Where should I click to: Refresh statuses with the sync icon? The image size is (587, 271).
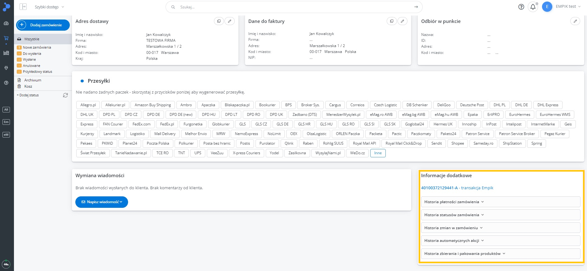click(65, 95)
